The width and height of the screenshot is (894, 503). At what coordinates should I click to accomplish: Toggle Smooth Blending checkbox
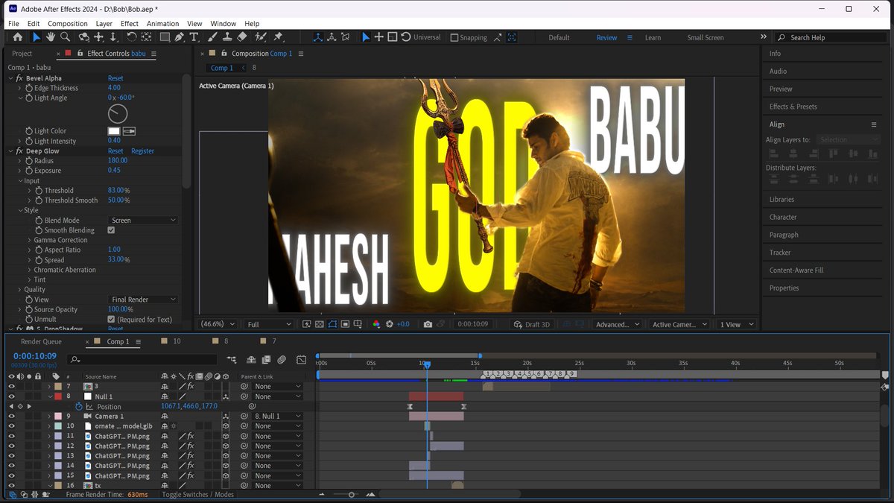click(111, 230)
